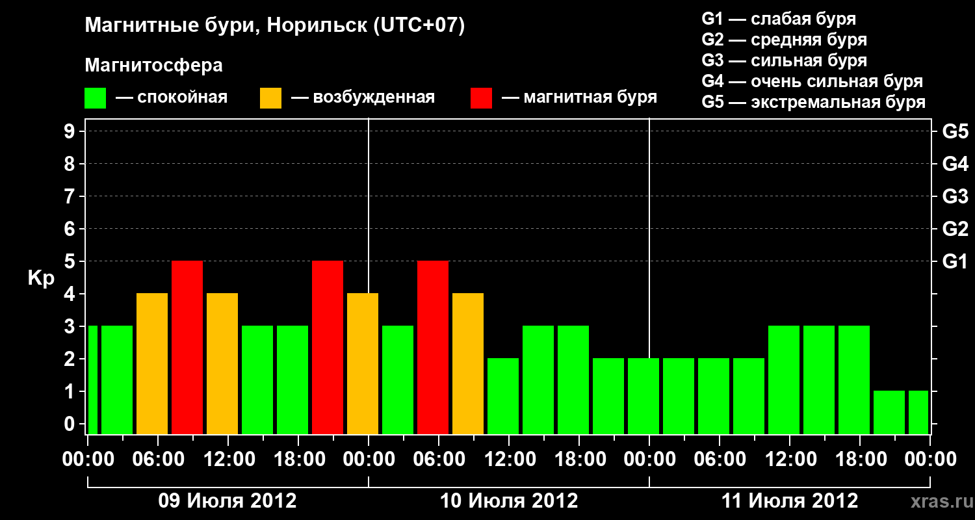Click the red Kp 5 bar on 10 Июля
This screenshot has height=520, width=975.
433,347
